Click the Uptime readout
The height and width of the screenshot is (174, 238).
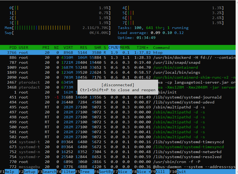137,38
